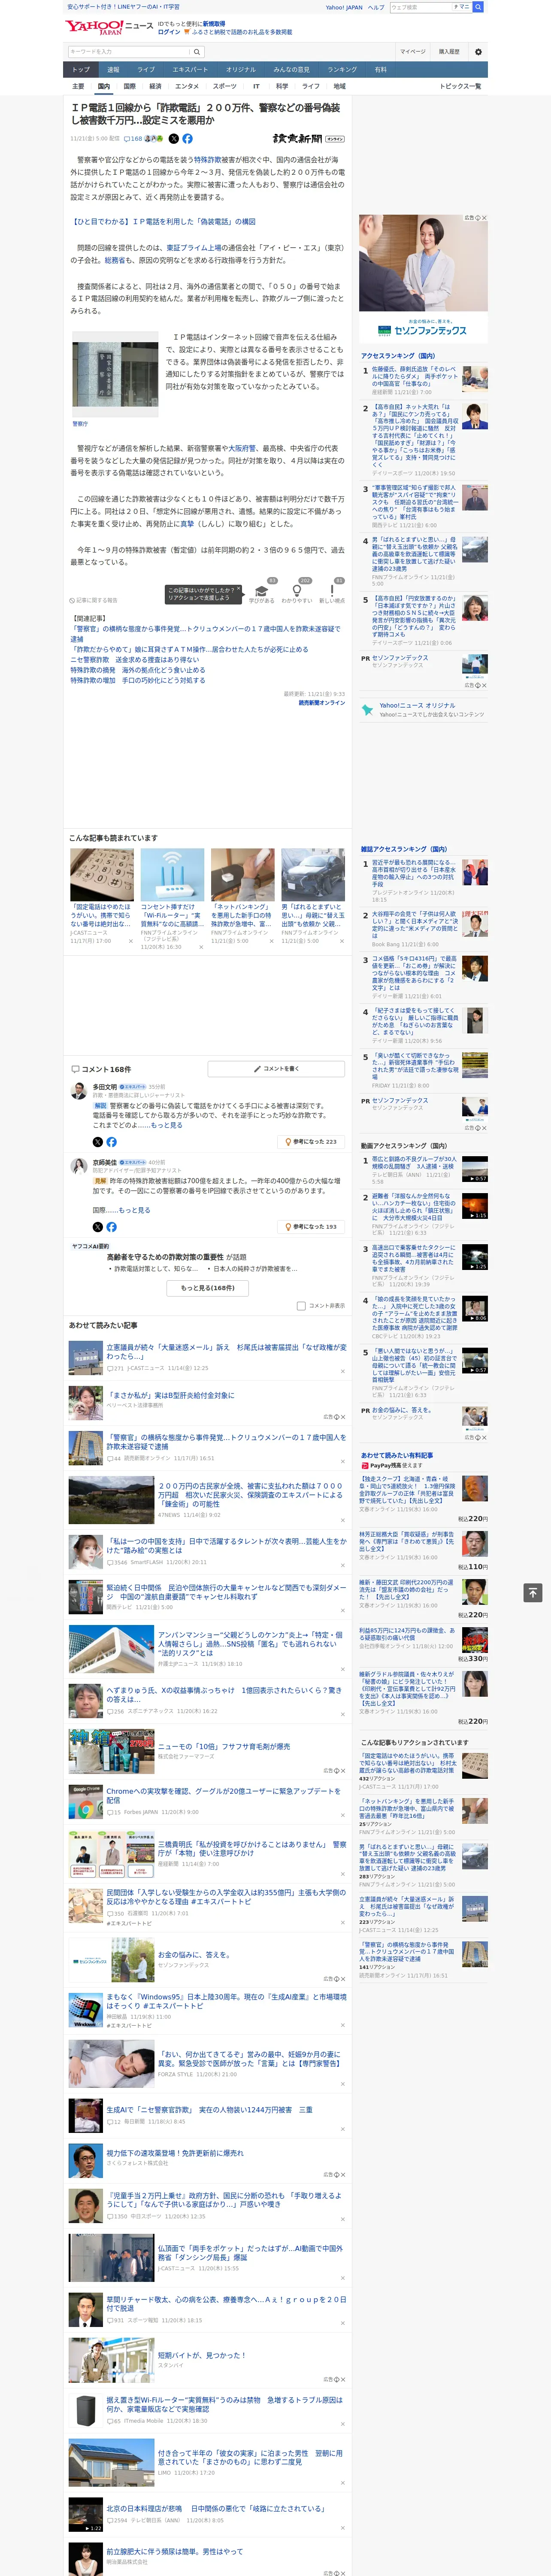The width and height of the screenshot is (551, 2576).
Task: Expand 多田文明's comment with もっと見る
Action: 167,1125
